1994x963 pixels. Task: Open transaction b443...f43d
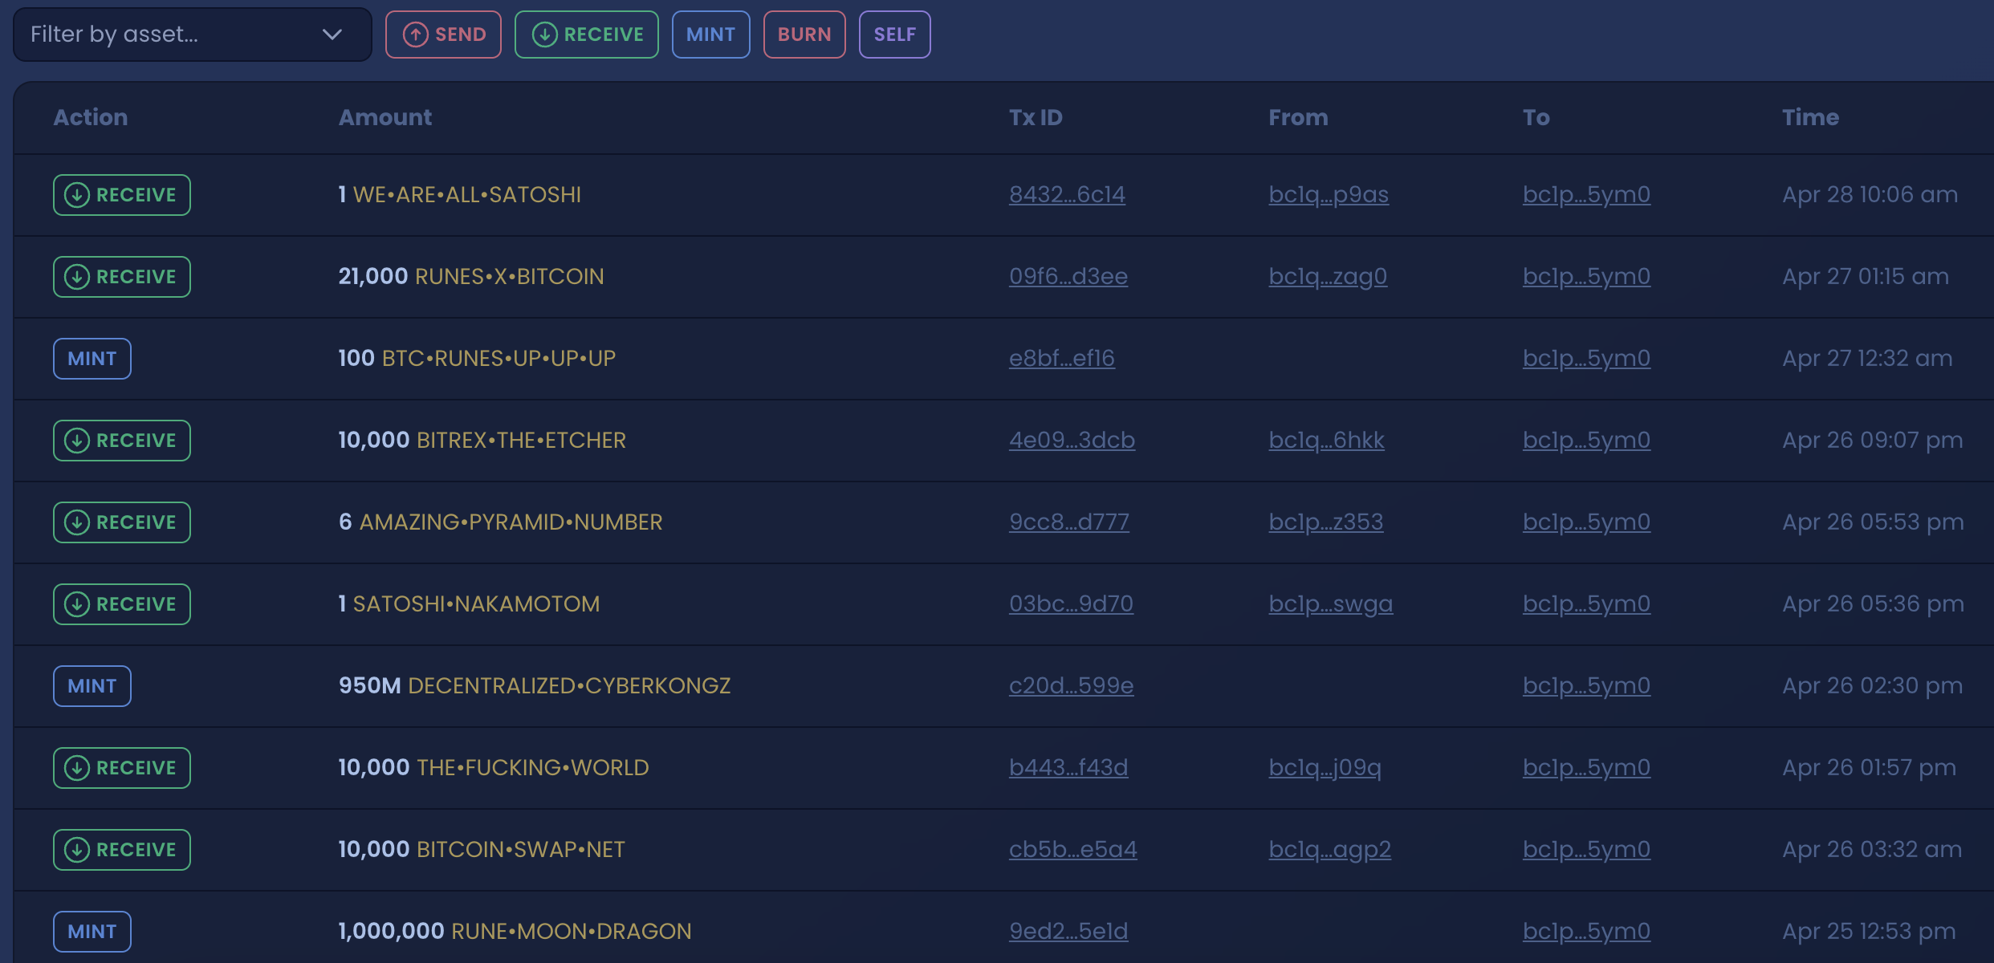(1068, 767)
